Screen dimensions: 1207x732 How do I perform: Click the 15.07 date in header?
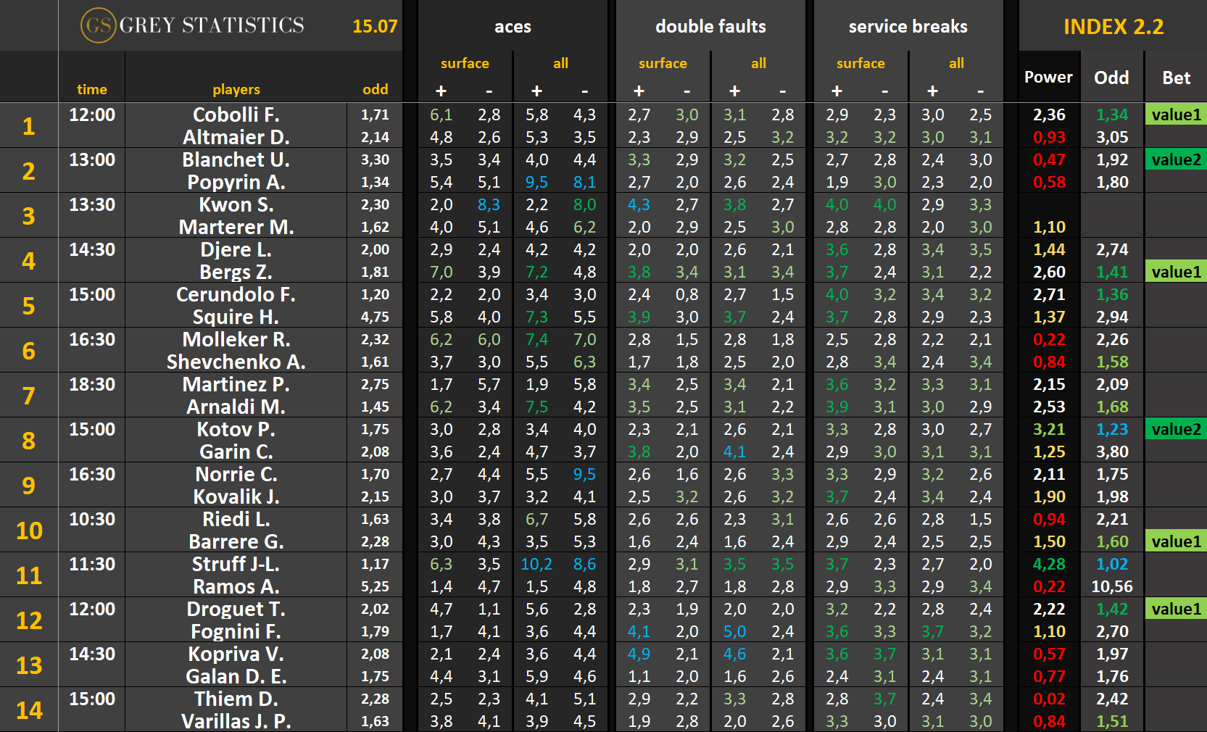point(375,27)
